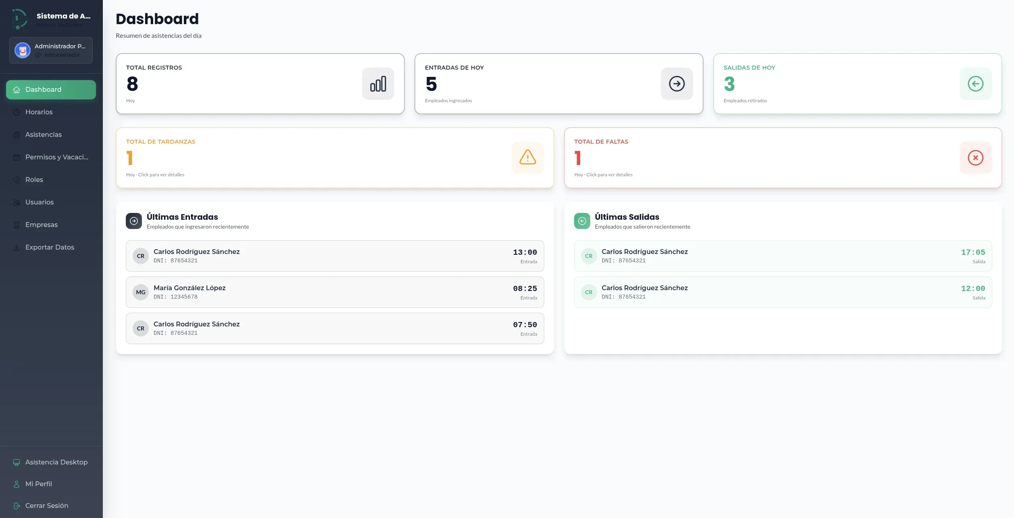Click the CR avatar of Carlos Rodríguez's 13:00 entrada

tap(140, 256)
